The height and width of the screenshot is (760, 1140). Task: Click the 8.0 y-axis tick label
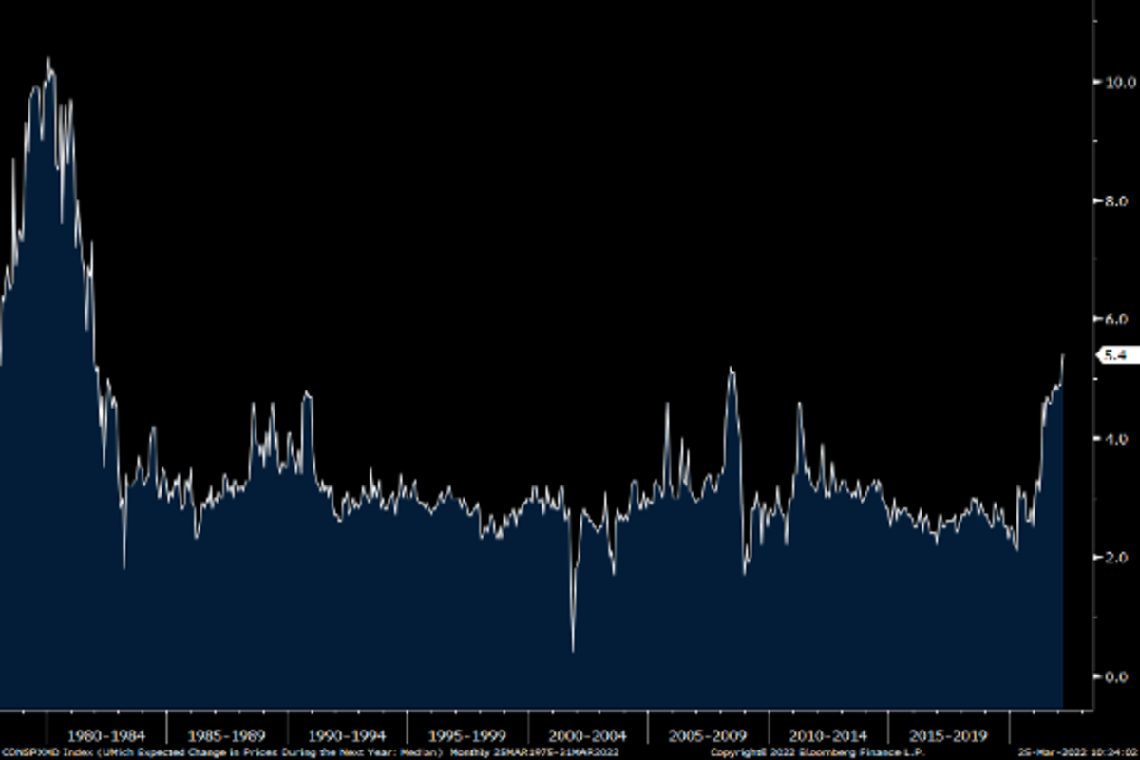pos(1113,201)
